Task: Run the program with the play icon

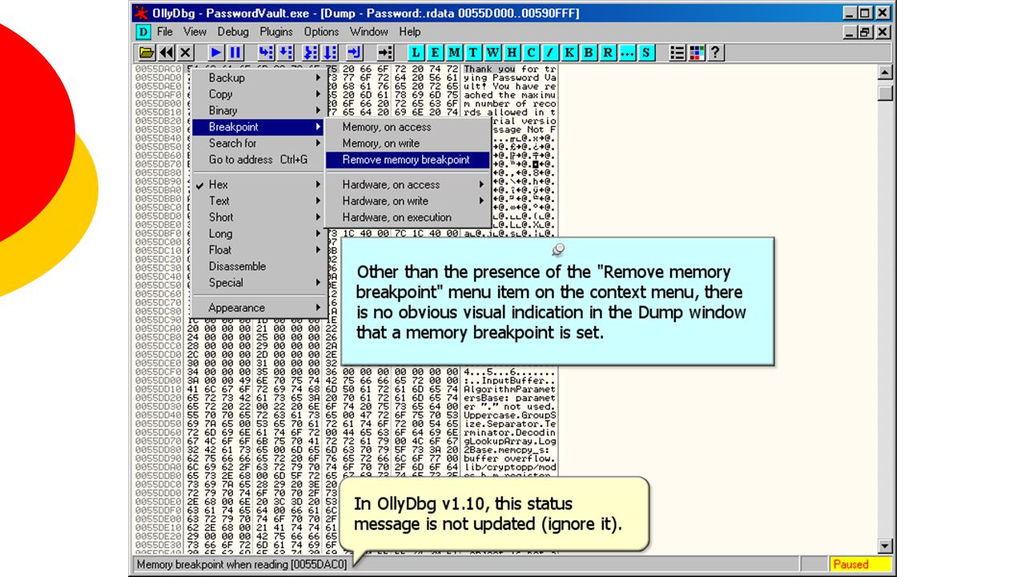Action: [x=216, y=53]
